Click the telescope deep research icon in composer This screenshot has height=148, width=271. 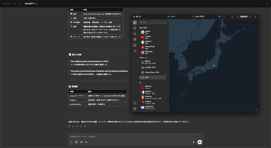click(81, 142)
